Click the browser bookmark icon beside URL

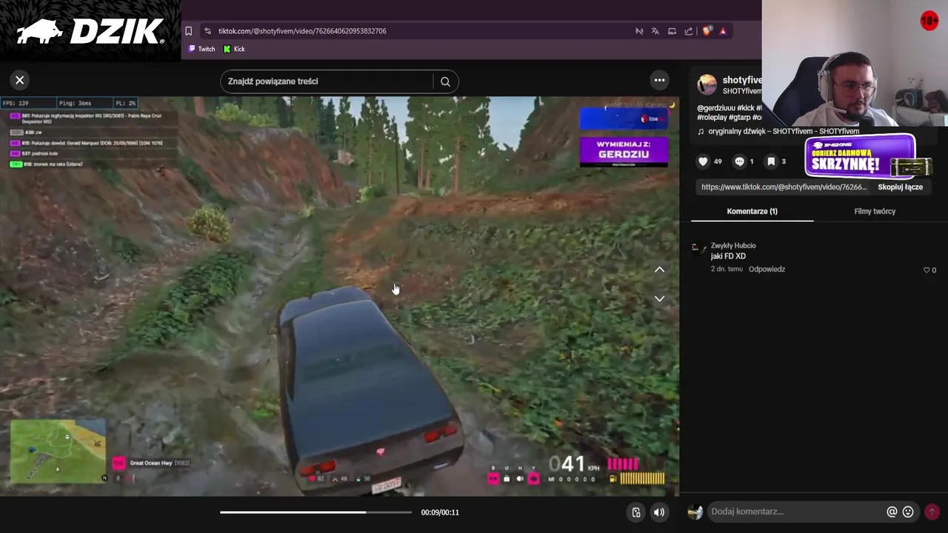188,31
